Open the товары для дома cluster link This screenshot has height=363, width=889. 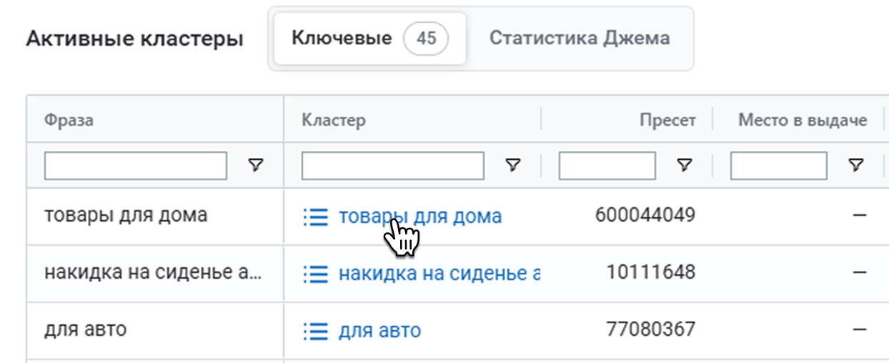(x=420, y=217)
